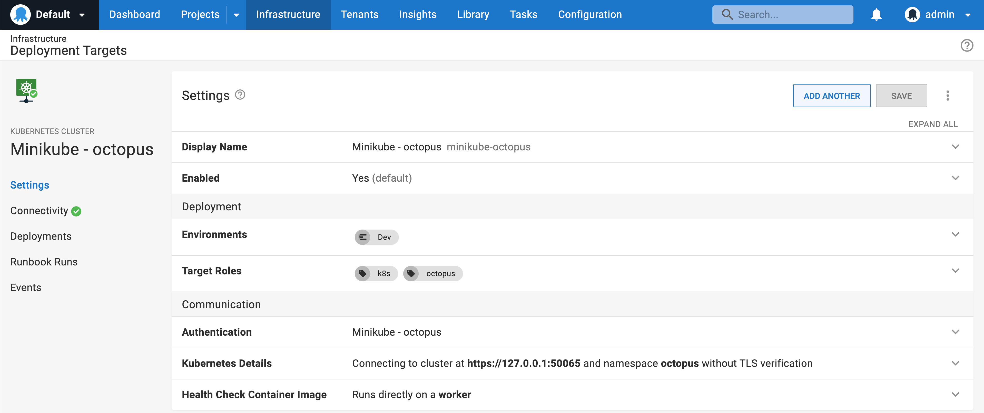Click the Communication section heading
Image resolution: width=984 pixels, height=413 pixels.
(221, 304)
